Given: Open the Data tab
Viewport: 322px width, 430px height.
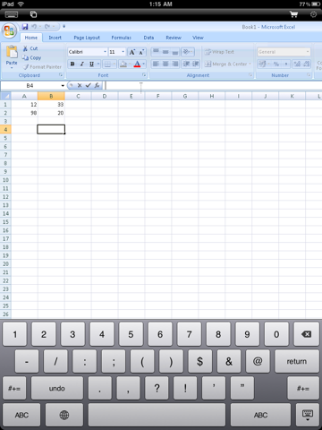Looking at the screenshot, I should (148, 38).
